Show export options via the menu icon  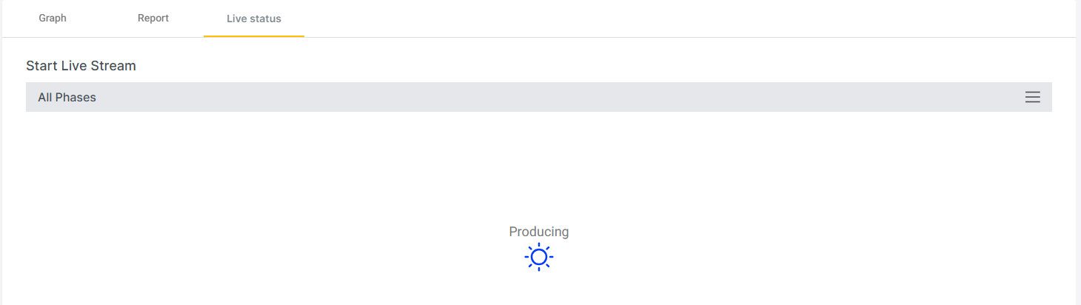coord(1032,97)
